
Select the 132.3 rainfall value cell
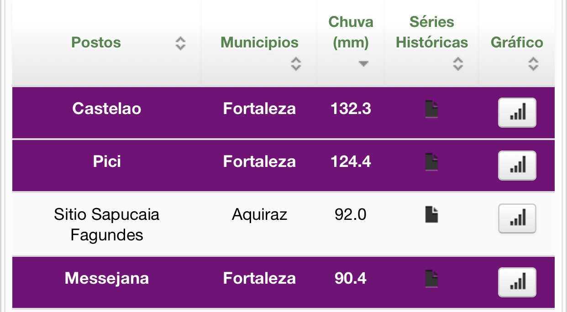(x=351, y=109)
